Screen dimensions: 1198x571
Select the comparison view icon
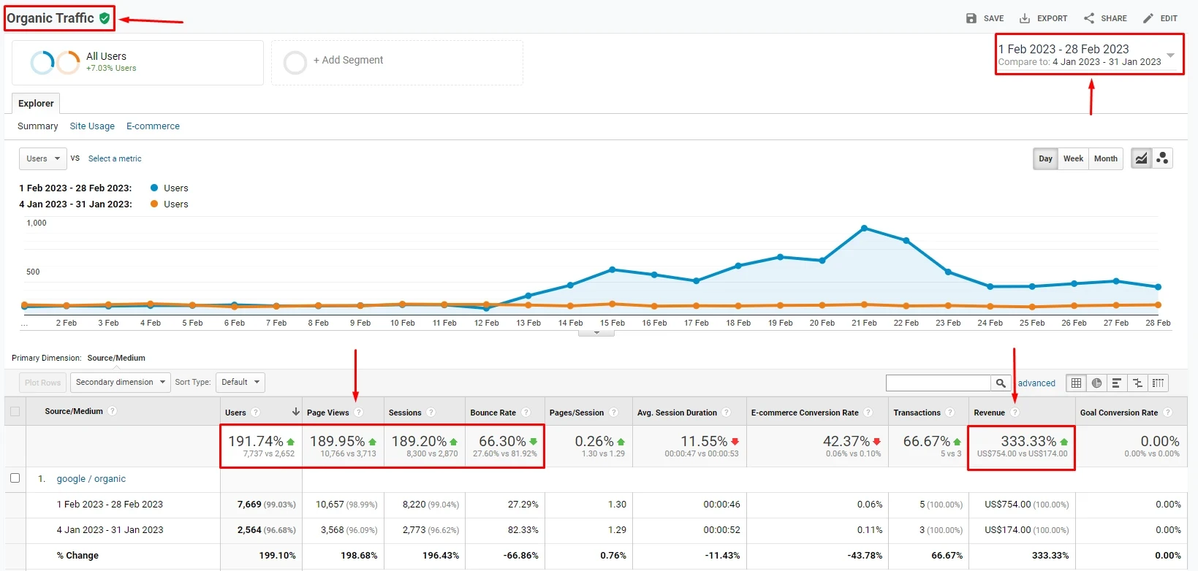coord(1137,383)
